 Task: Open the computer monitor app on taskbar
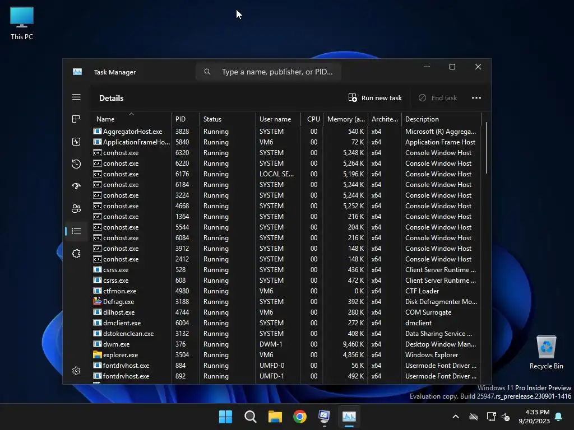[x=325, y=417]
